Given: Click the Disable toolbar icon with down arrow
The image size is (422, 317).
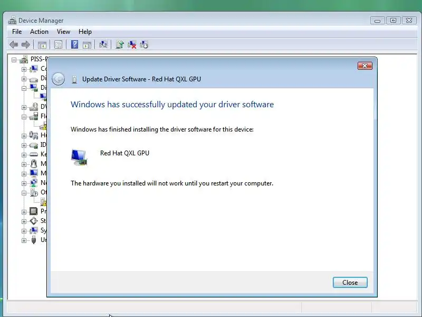Looking at the screenshot, I should pos(144,44).
